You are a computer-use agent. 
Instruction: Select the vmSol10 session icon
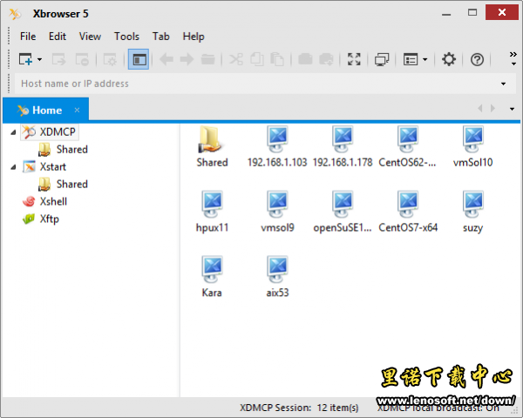[473, 146]
